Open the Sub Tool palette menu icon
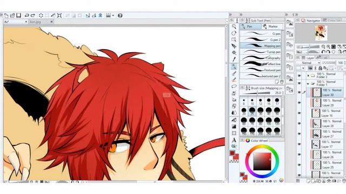The image size is (346, 194). click(242, 20)
